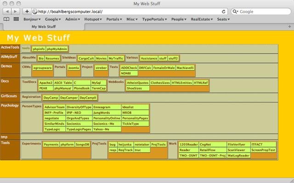Open the People bookmarks dropdown
294x183 pixels.
coord(179,19)
